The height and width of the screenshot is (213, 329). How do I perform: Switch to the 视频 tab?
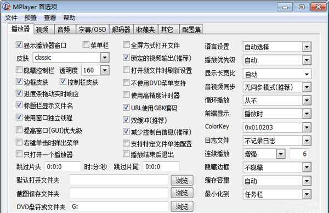point(44,30)
